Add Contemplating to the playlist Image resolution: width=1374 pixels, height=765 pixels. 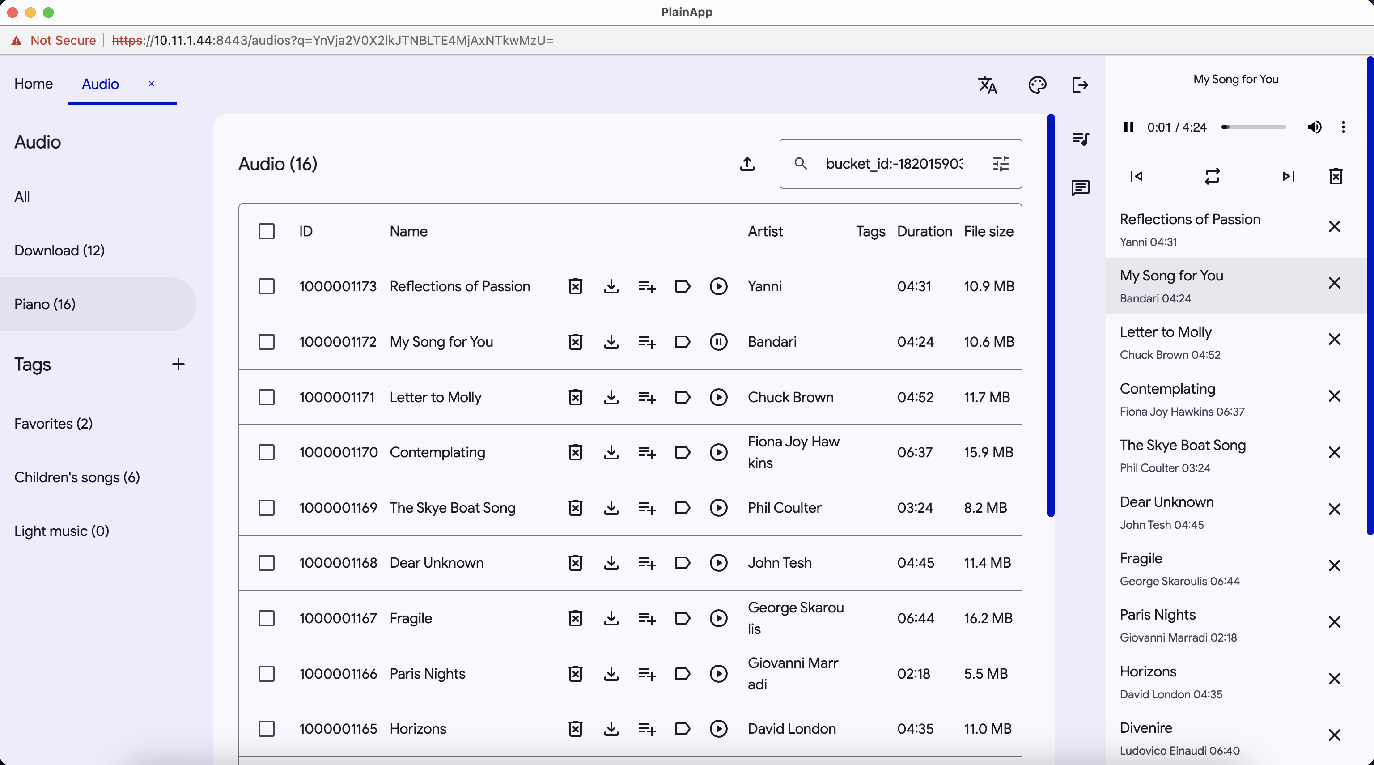(x=647, y=452)
